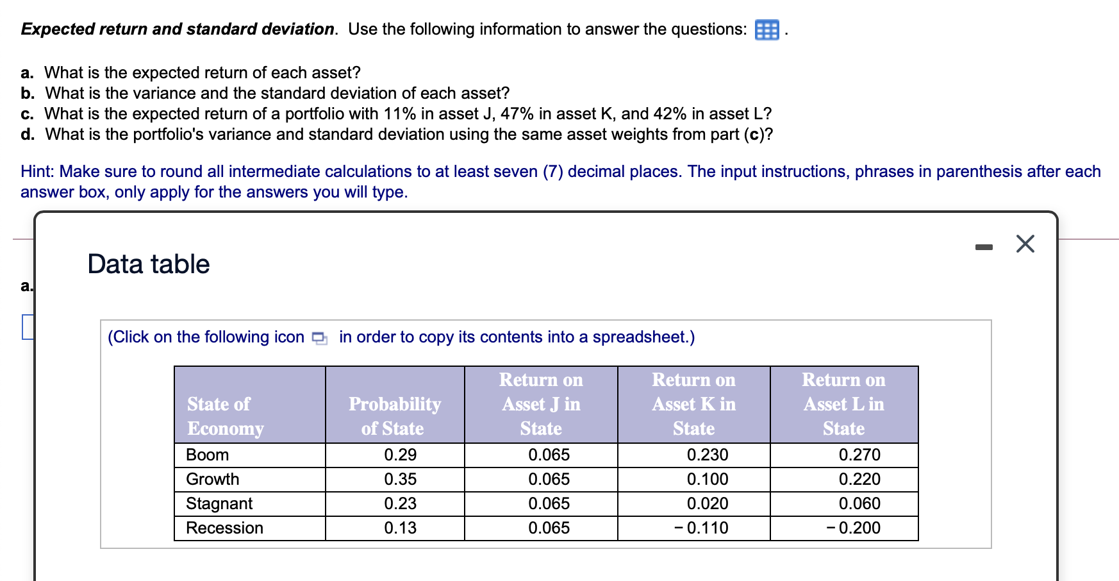1119x581 pixels.
Task: Minimize the Data table dialog
Action: 985,244
